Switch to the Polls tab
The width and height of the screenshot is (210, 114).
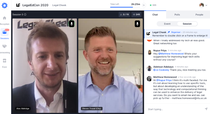177,15
